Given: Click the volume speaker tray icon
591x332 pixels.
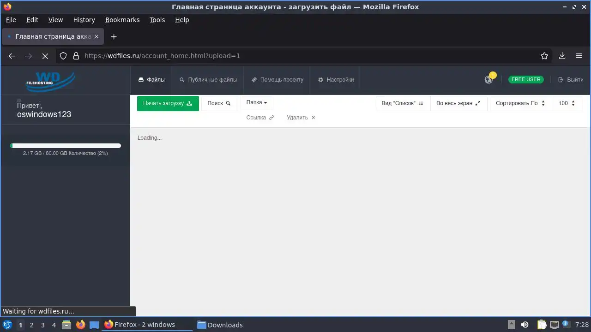Looking at the screenshot, I should tap(525, 325).
